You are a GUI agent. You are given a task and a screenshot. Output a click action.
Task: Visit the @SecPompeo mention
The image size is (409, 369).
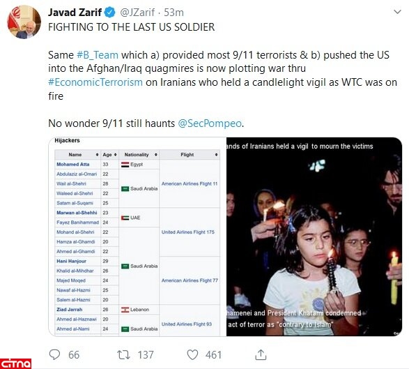[210, 123]
